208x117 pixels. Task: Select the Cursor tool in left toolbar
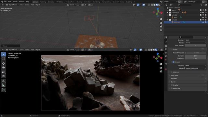pos(4,58)
